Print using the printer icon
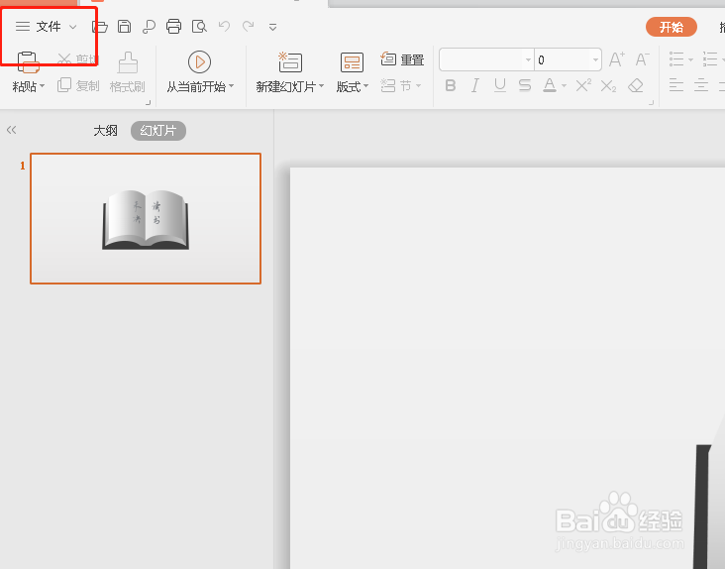Image resolution: width=725 pixels, height=569 pixels. coord(174,27)
